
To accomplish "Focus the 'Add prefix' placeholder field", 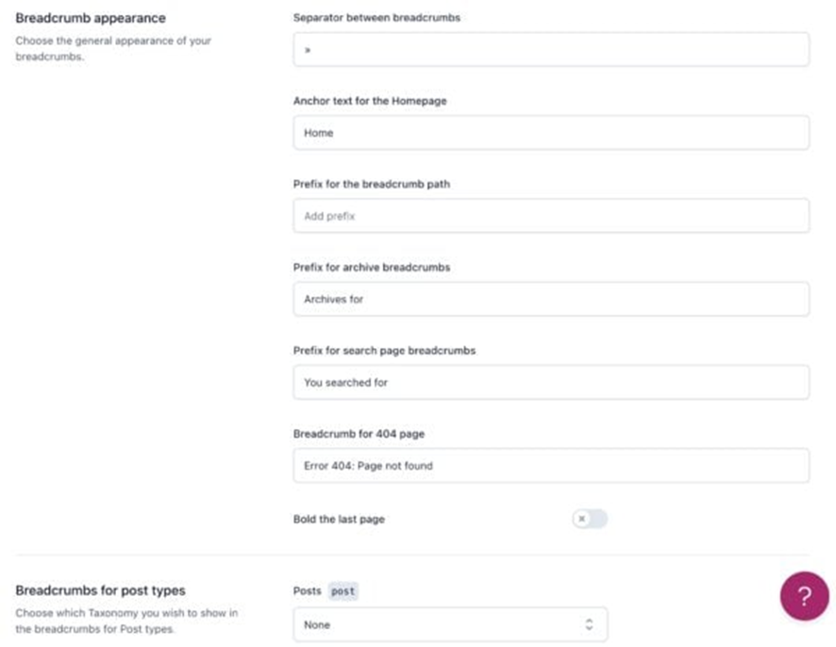I will tap(551, 215).
